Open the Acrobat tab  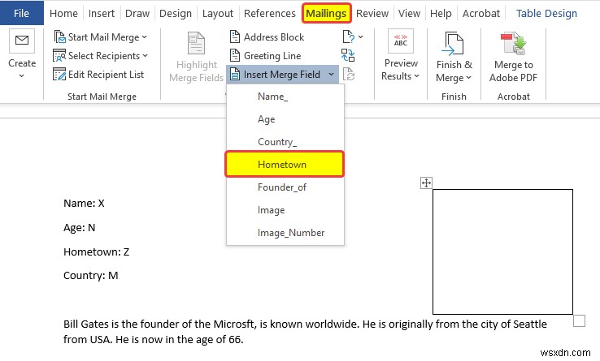tap(481, 13)
